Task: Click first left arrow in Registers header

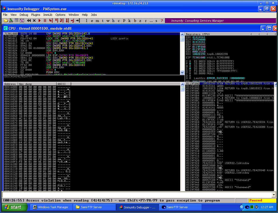Action: click(251, 34)
